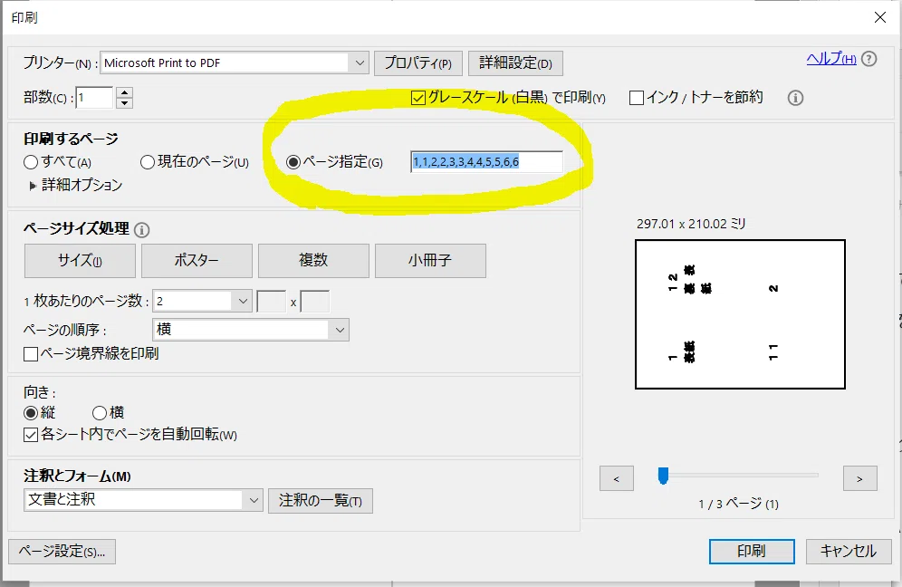Toggle save ink/toner checkbox

click(637, 98)
